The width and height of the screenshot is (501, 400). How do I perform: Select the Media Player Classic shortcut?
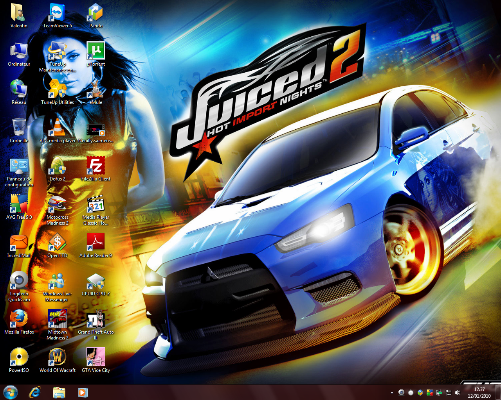click(96, 210)
